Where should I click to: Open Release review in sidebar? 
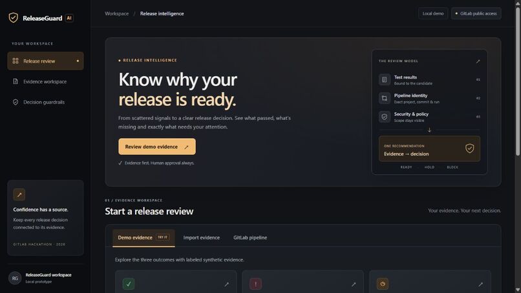tap(45, 61)
